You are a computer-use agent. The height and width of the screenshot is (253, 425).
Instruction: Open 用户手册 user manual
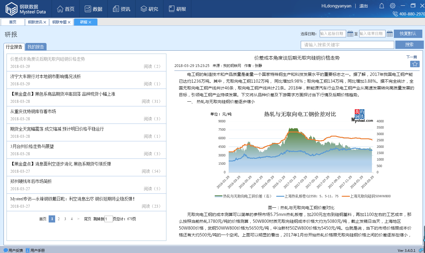click(35, 250)
